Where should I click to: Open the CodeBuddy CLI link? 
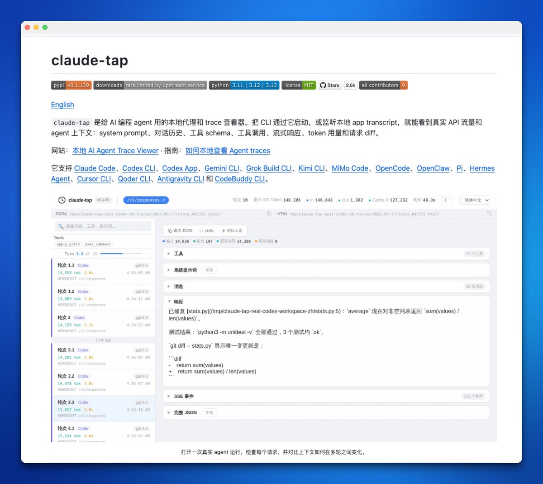[x=240, y=179]
